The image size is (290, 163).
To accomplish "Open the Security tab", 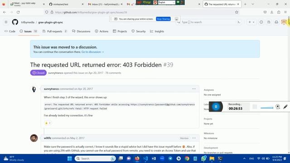I will coord(139,31).
